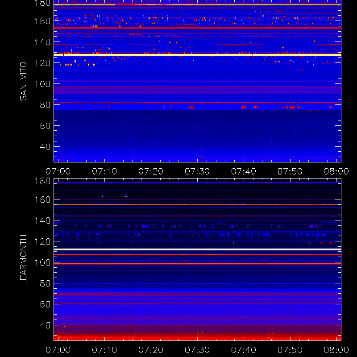Click the 07:20 time label under Learmonth plot

pos(151,350)
